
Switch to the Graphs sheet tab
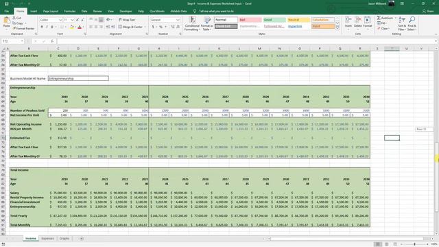[x=64, y=239]
